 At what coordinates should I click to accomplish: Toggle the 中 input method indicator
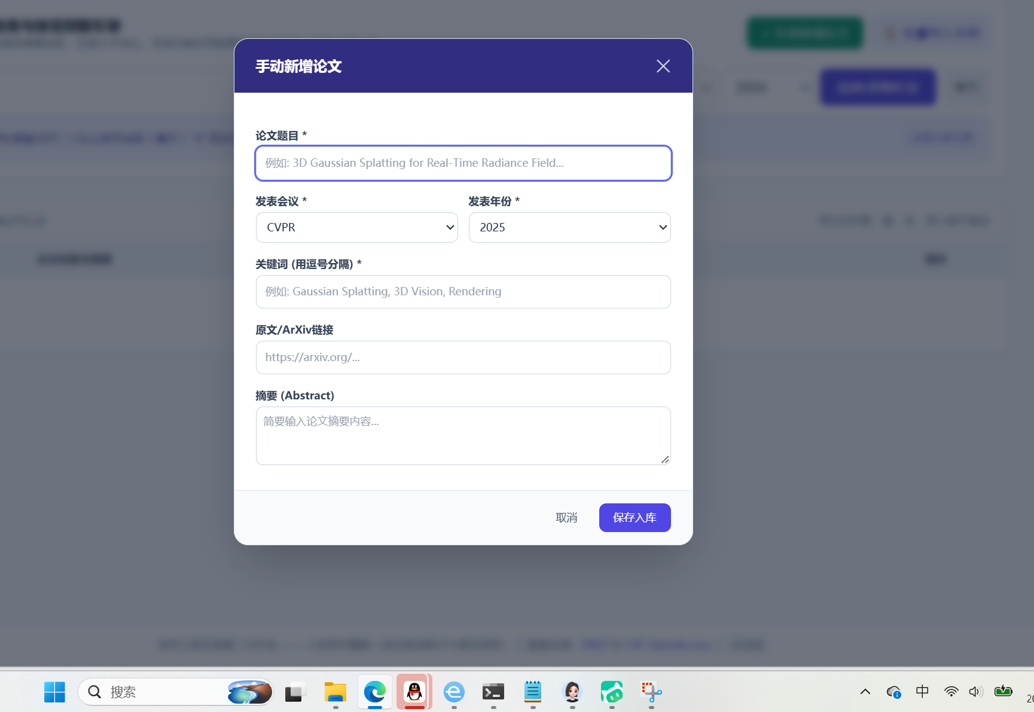922,692
